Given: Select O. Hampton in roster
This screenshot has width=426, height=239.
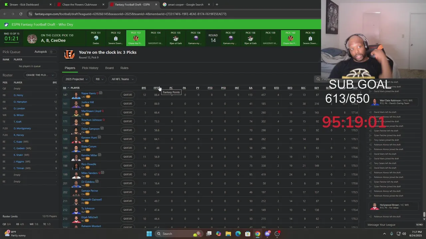Looking at the screenshot, I should click(20, 102).
